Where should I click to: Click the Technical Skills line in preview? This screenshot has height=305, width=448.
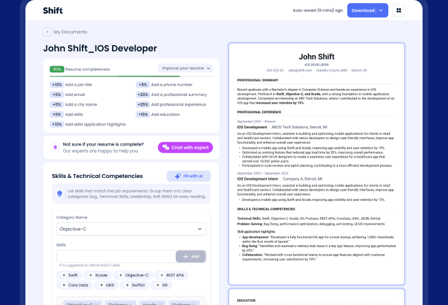coord(309,219)
